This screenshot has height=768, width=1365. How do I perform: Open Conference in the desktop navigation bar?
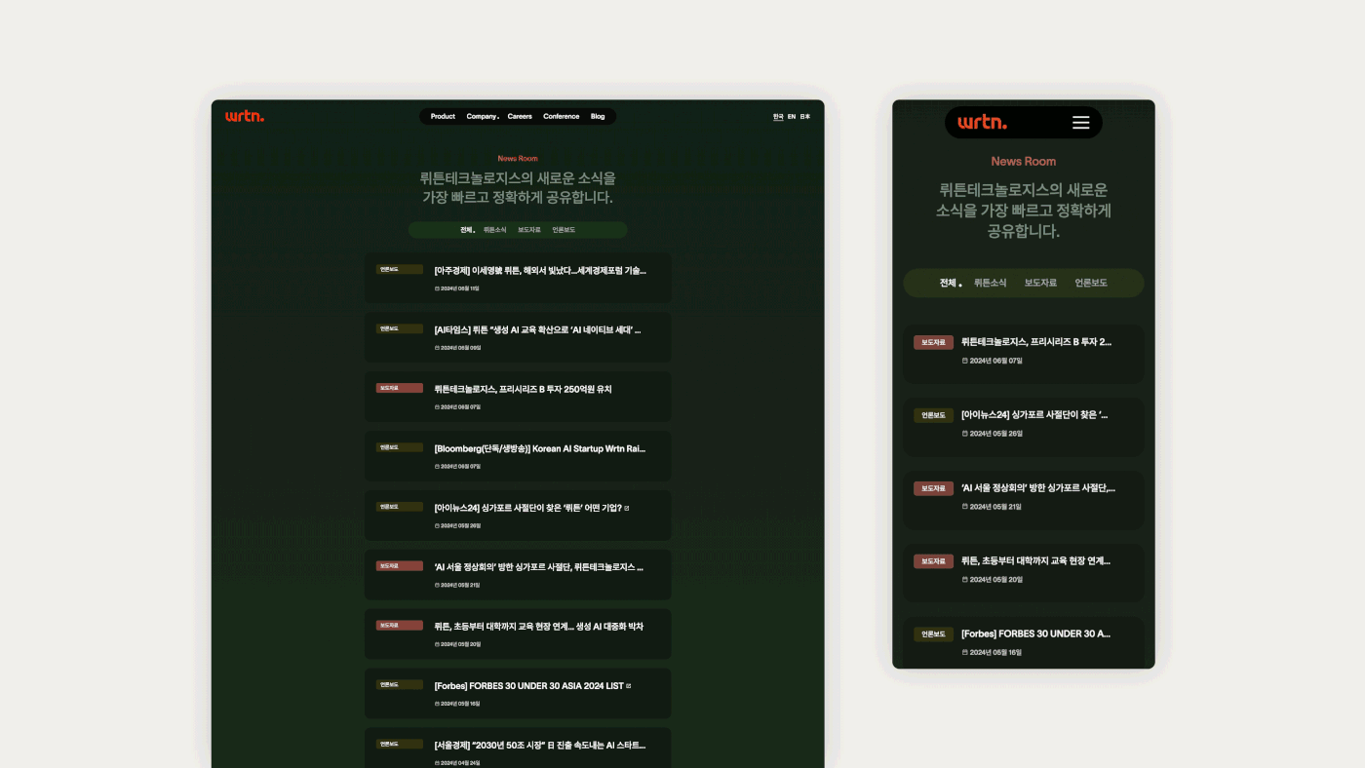point(562,116)
